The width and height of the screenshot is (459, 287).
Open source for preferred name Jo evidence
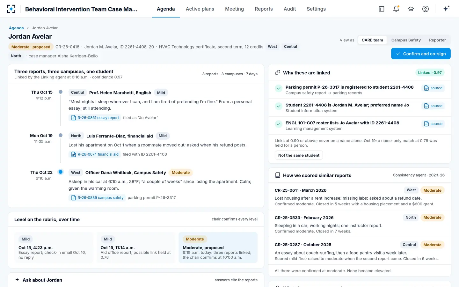pyautogui.click(x=433, y=106)
